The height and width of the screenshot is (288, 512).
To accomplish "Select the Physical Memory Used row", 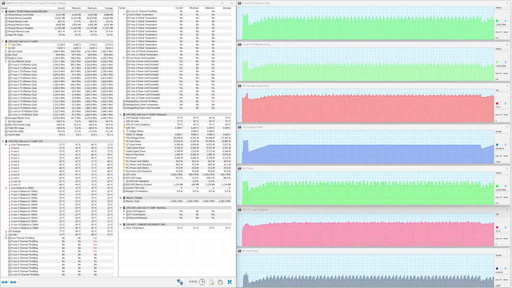I will point(18,24).
